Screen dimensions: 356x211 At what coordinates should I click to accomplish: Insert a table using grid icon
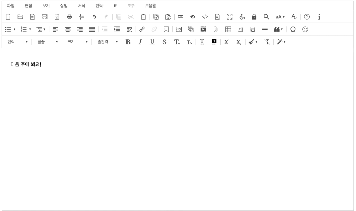pos(228,29)
